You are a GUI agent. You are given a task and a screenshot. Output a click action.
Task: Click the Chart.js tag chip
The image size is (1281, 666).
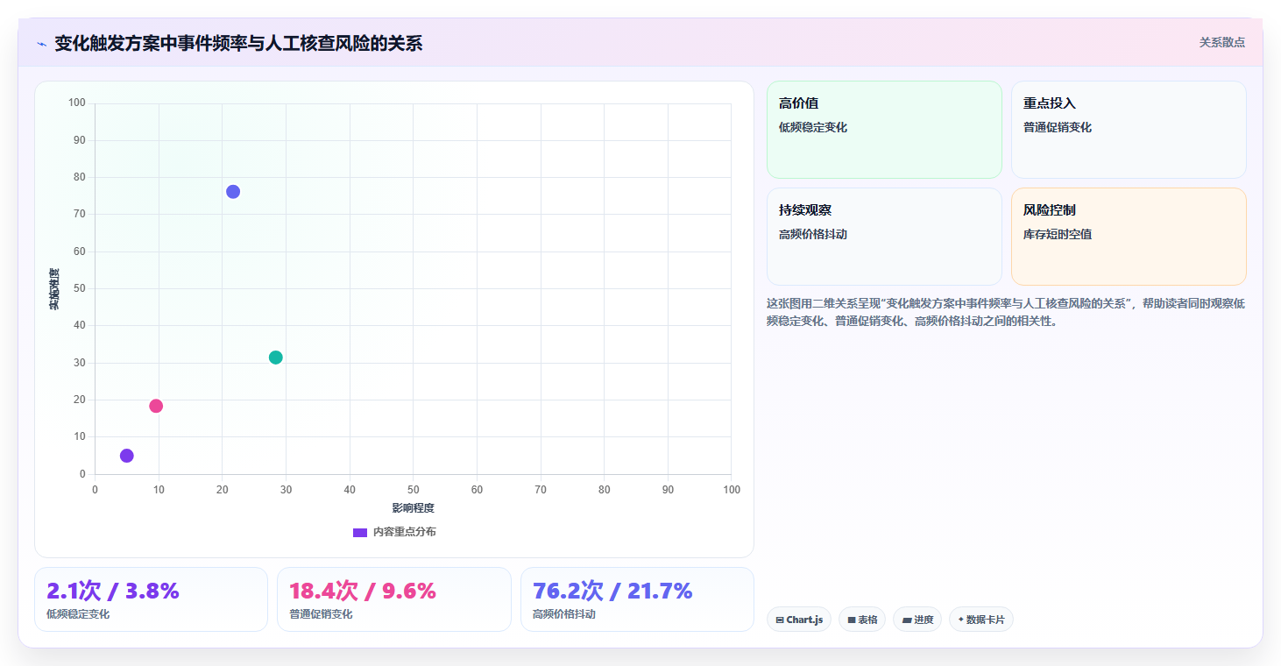[799, 620]
